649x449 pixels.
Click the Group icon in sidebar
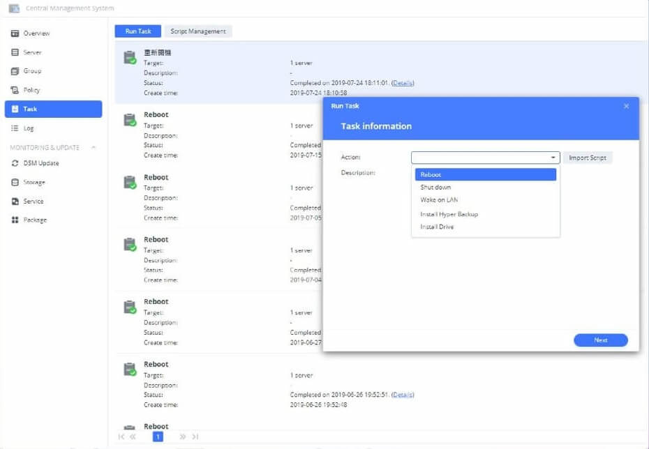[15, 71]
